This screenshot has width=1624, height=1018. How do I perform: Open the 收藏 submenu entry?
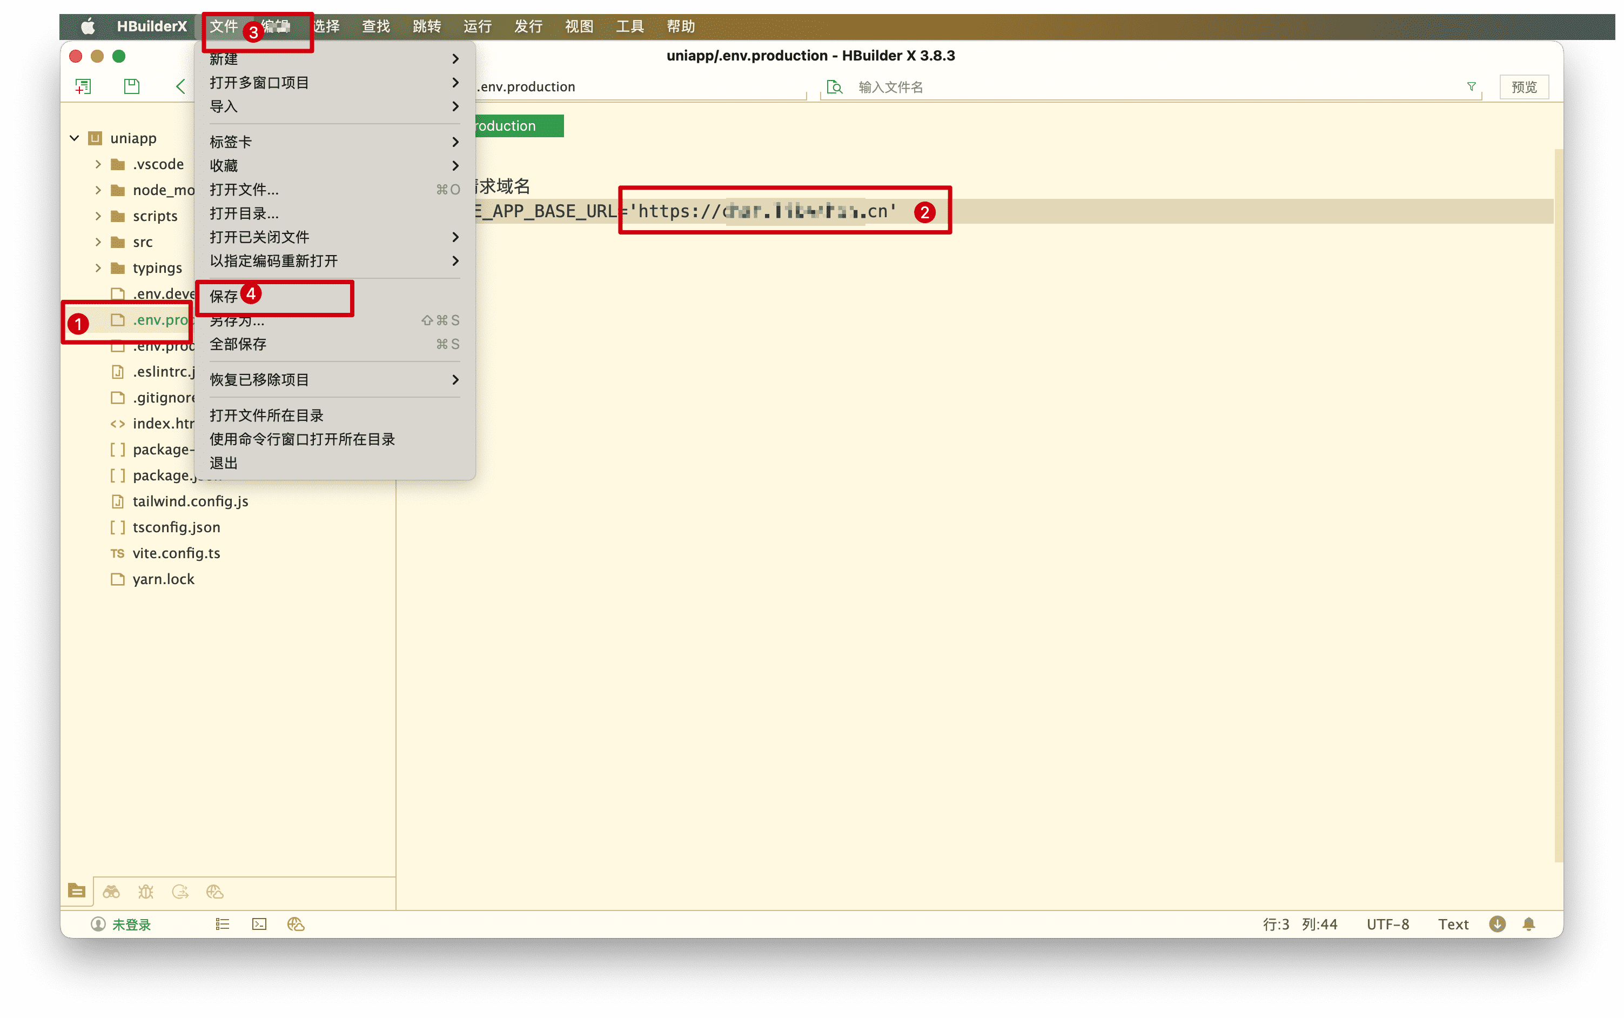pos(334,166)
